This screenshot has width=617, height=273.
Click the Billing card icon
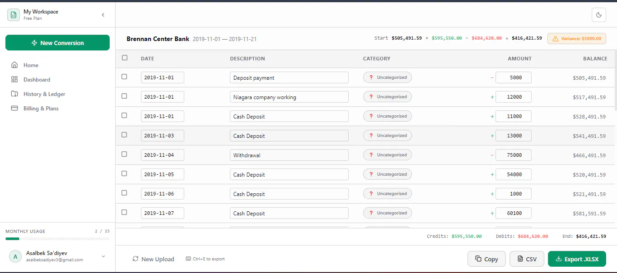(14, 109)
